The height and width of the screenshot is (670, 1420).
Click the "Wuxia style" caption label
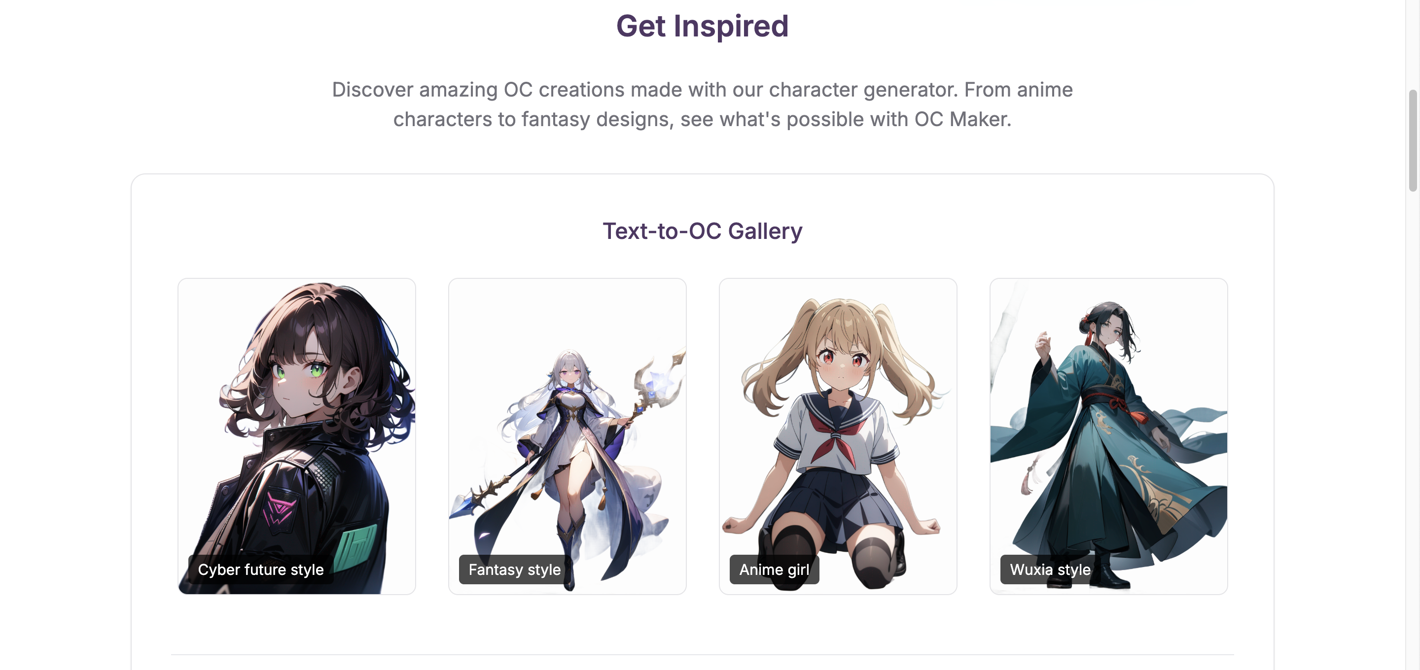tap(1050, 569)
